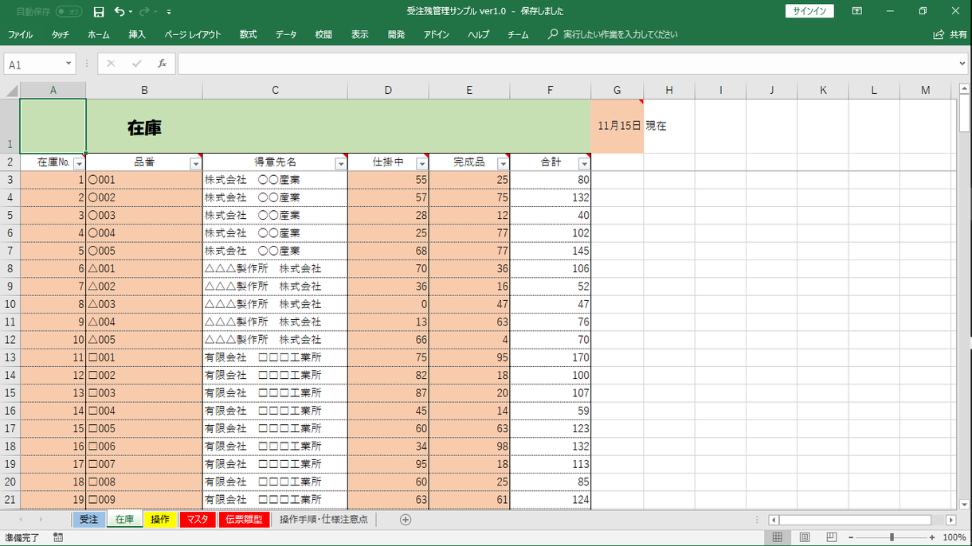Switch to the yellow 操作 sheet tab
This screenshot has height=546, width=972.
click(x=160, y=520)
